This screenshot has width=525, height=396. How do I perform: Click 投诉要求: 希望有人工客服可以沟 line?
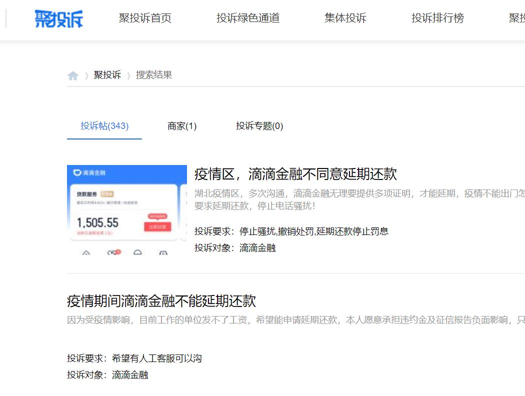pyautogui.click(x=134, y=358)
